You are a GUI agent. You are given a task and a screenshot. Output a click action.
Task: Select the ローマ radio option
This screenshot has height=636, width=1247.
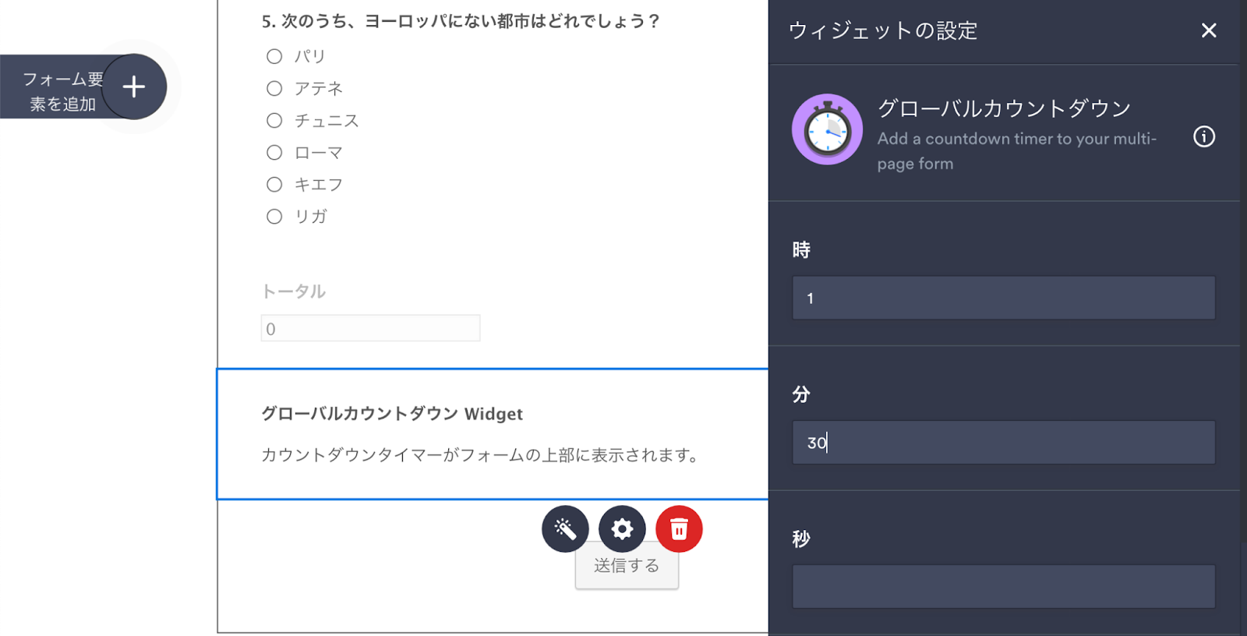tap(274, 153)
